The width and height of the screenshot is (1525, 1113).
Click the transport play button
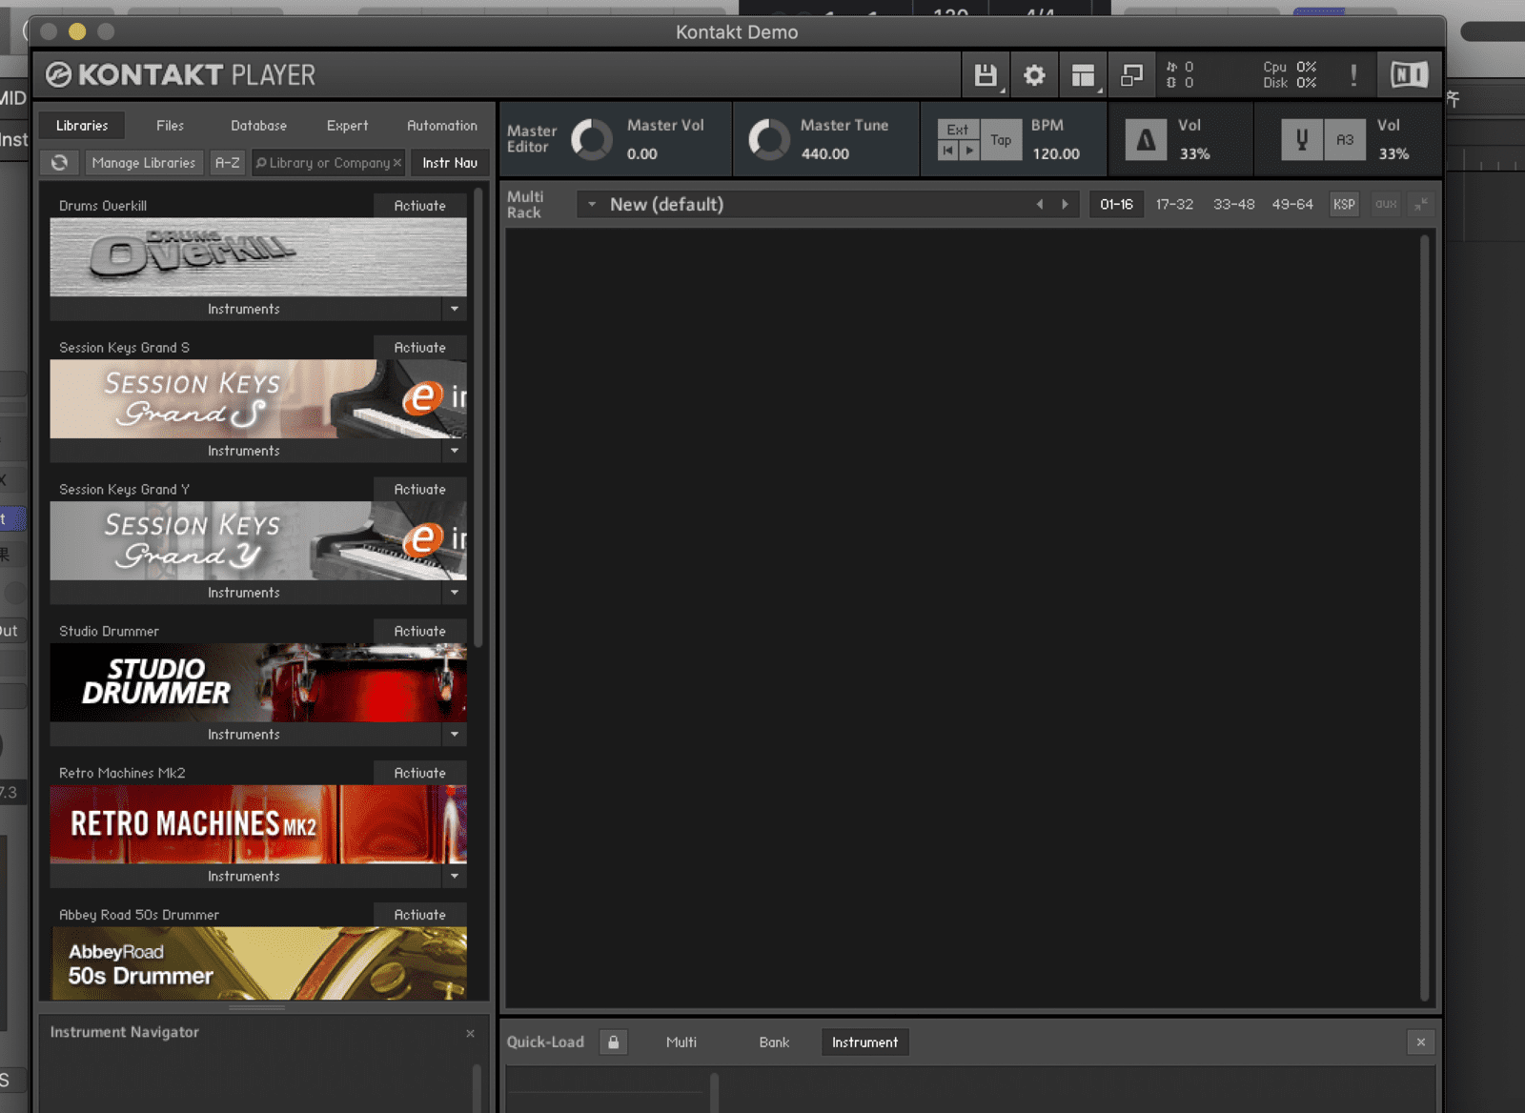click(x=969, y=151)
